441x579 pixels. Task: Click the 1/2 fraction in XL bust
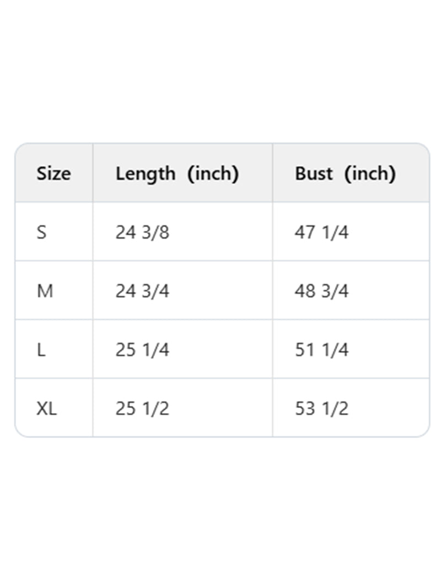coord(335,409)
